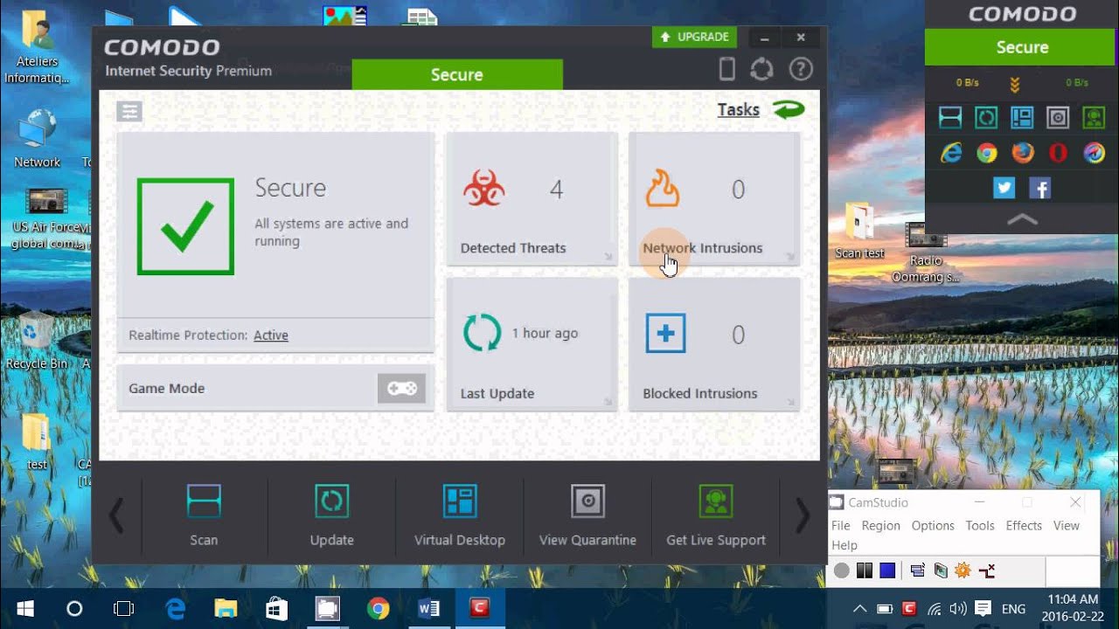Launch Opera from the Comodo widget
This screenshot has height=629, width=1119.
1058,154
